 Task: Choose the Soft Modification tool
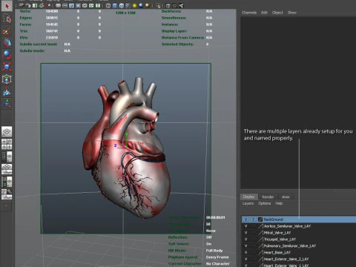tap(7, 91)
